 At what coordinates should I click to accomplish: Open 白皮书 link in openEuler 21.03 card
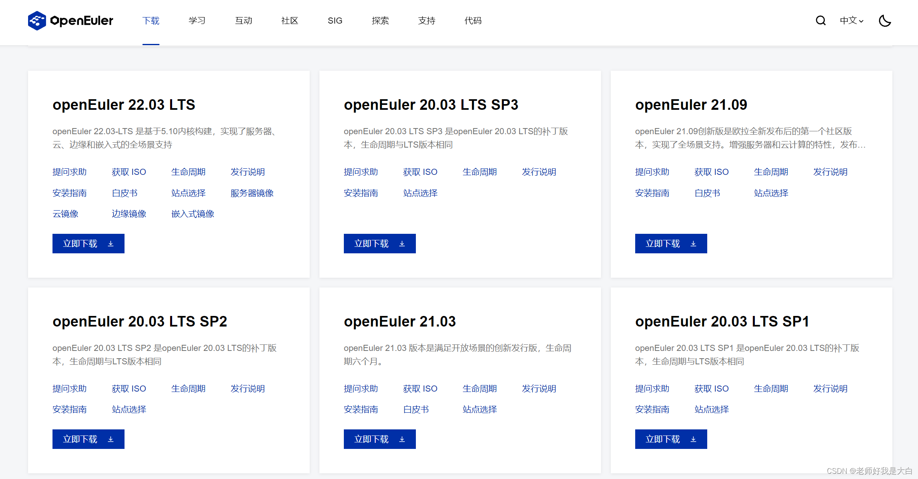click(x=416, y=409)
